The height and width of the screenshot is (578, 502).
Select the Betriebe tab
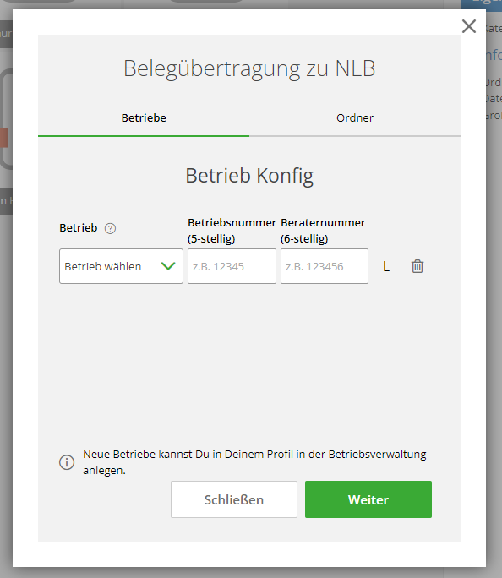point(144,118)
